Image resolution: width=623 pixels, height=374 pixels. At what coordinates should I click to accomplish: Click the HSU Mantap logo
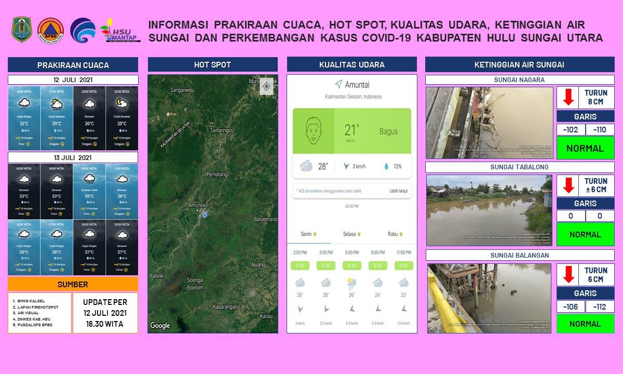120,30
